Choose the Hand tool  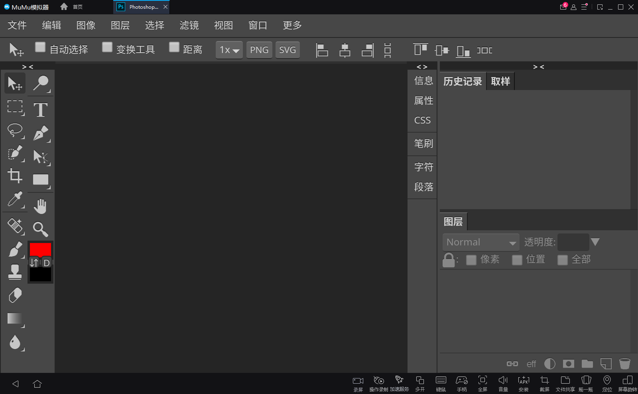[40, 206]
